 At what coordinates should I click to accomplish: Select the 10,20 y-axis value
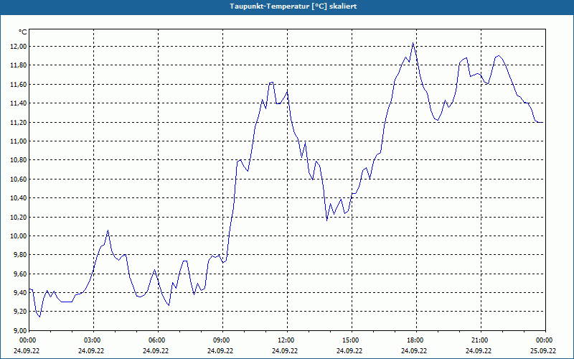(x=19, y=218)
